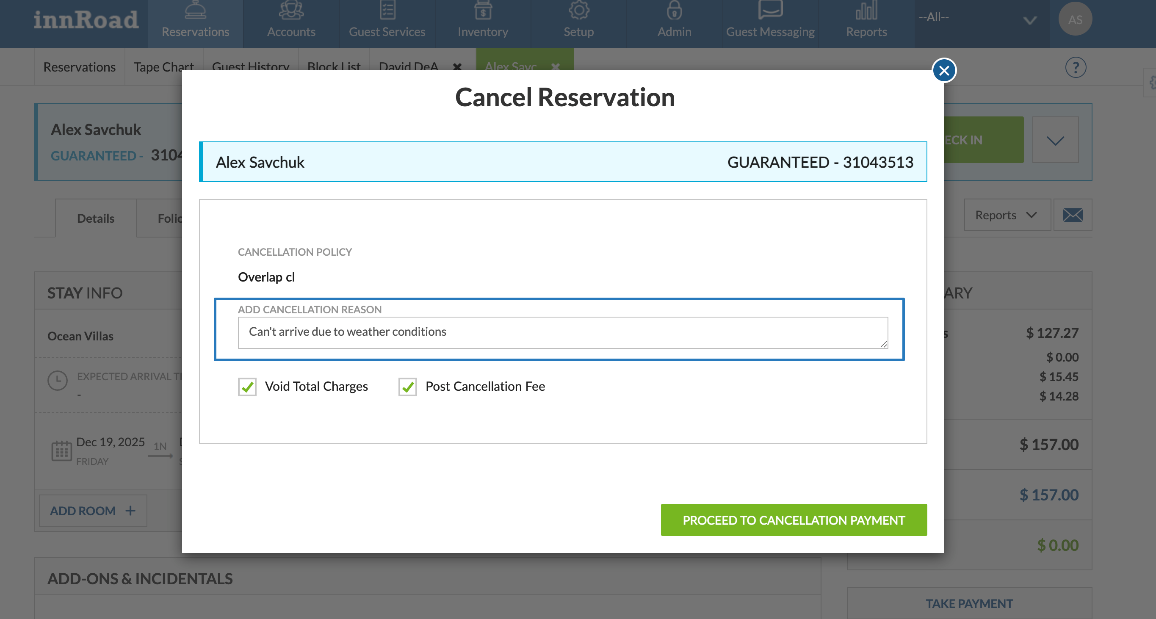Toggle the Post Cancellation Fee checkbox
This screenshot has width=1156, height=619.
click(407, 387)
